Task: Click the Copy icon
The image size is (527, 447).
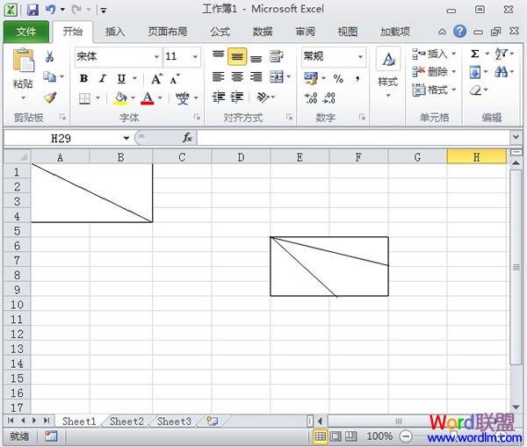Action: [49, 77]
